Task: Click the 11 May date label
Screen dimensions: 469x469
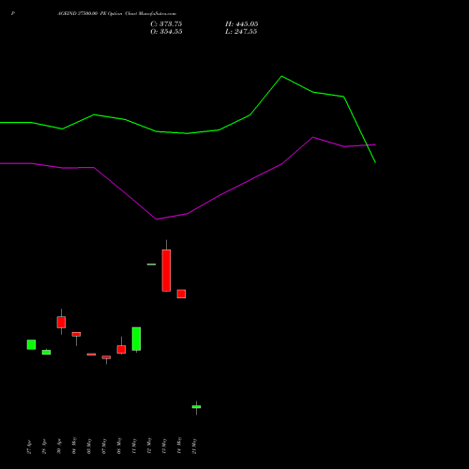Action: pyautogui.click(x=134, y=446)
